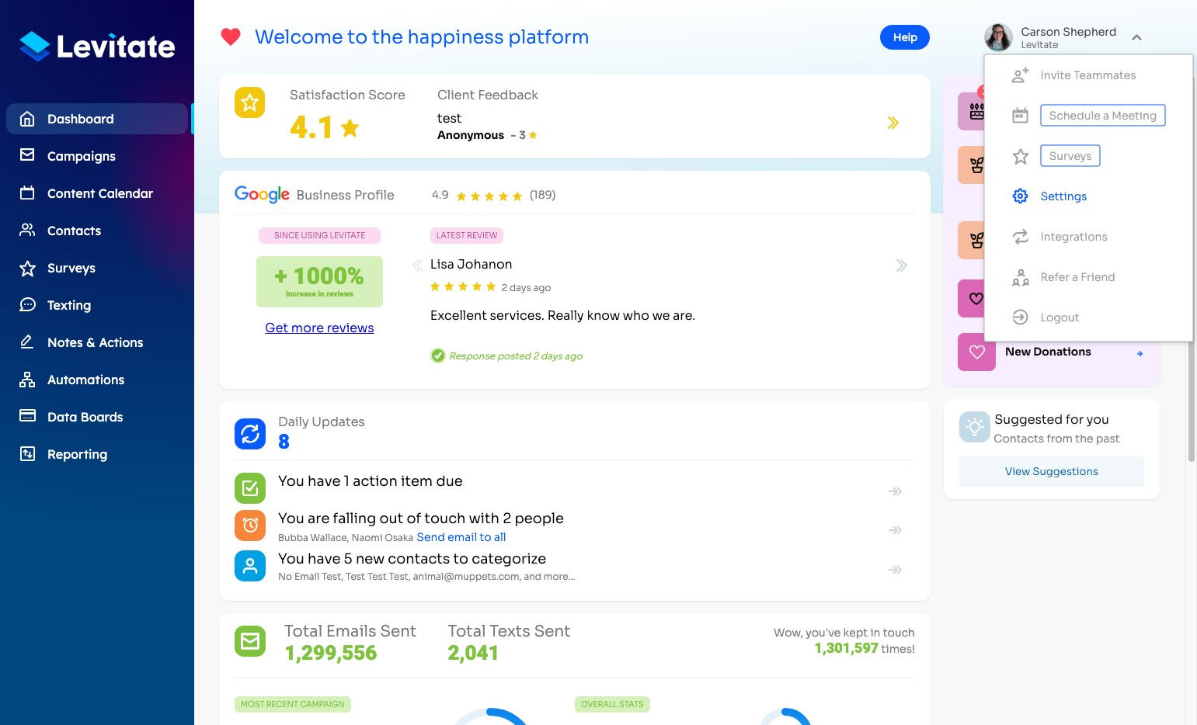This screenshot has height=725, width=1197.
Task: Click the Get more reviews link
Action: click(319, 328)
